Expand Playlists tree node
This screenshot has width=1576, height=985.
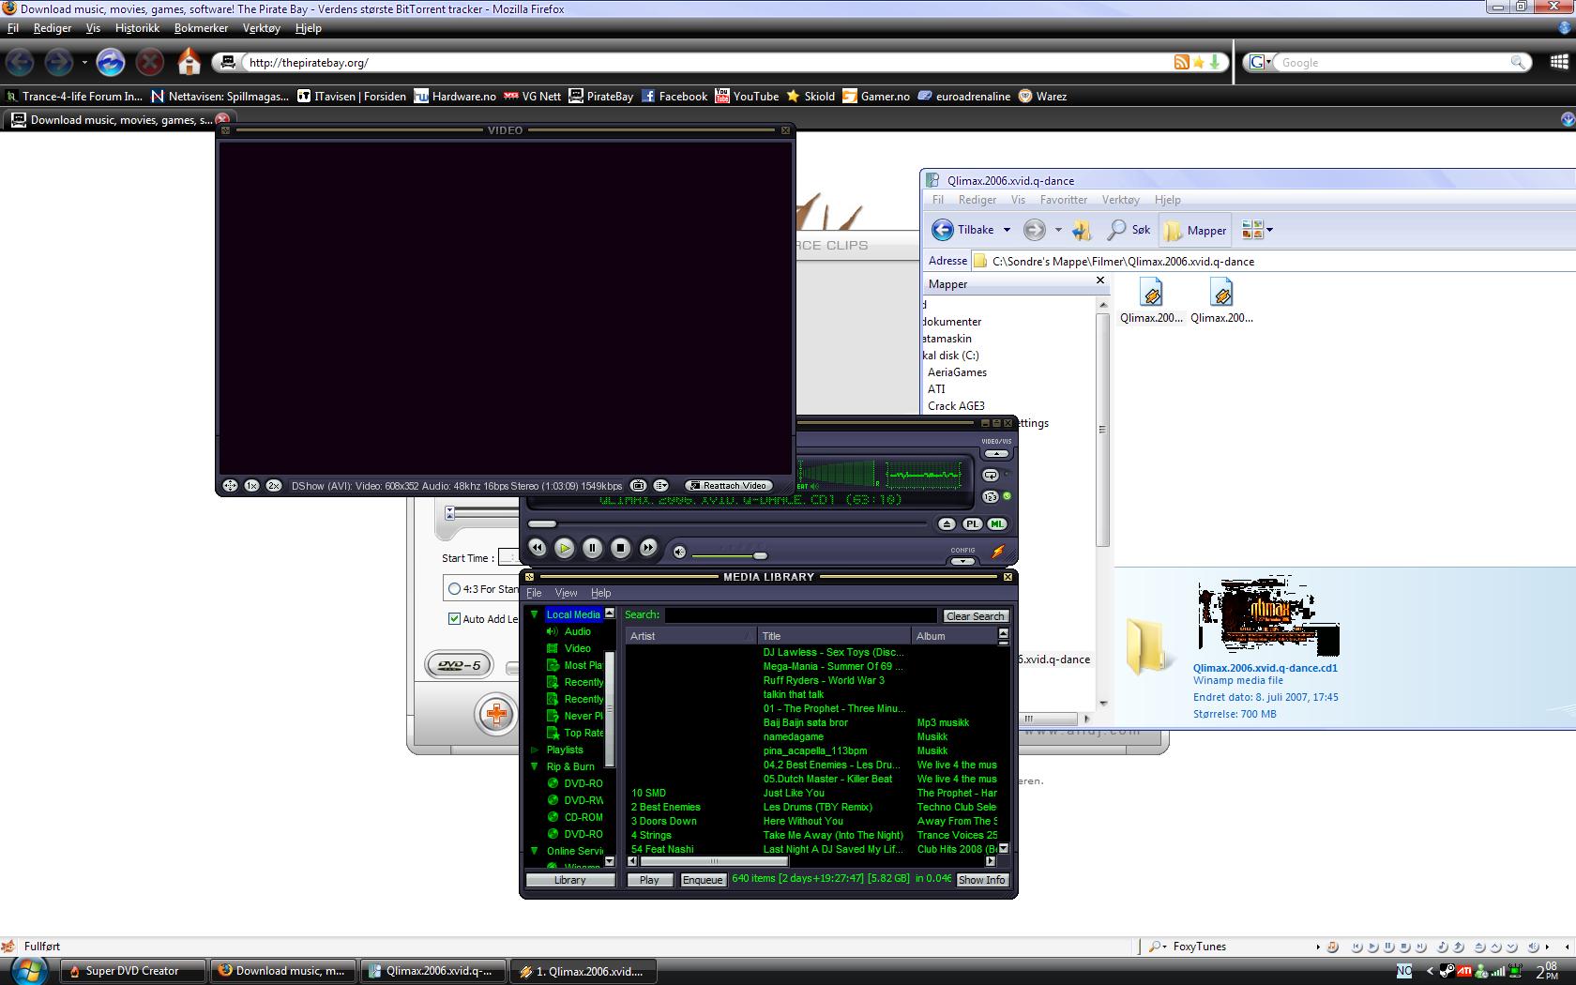(534, 750)
